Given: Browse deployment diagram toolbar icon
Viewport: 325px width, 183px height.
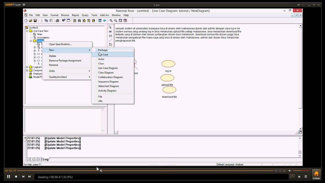Looking at the screenshot, I should (x=93, y=21).
